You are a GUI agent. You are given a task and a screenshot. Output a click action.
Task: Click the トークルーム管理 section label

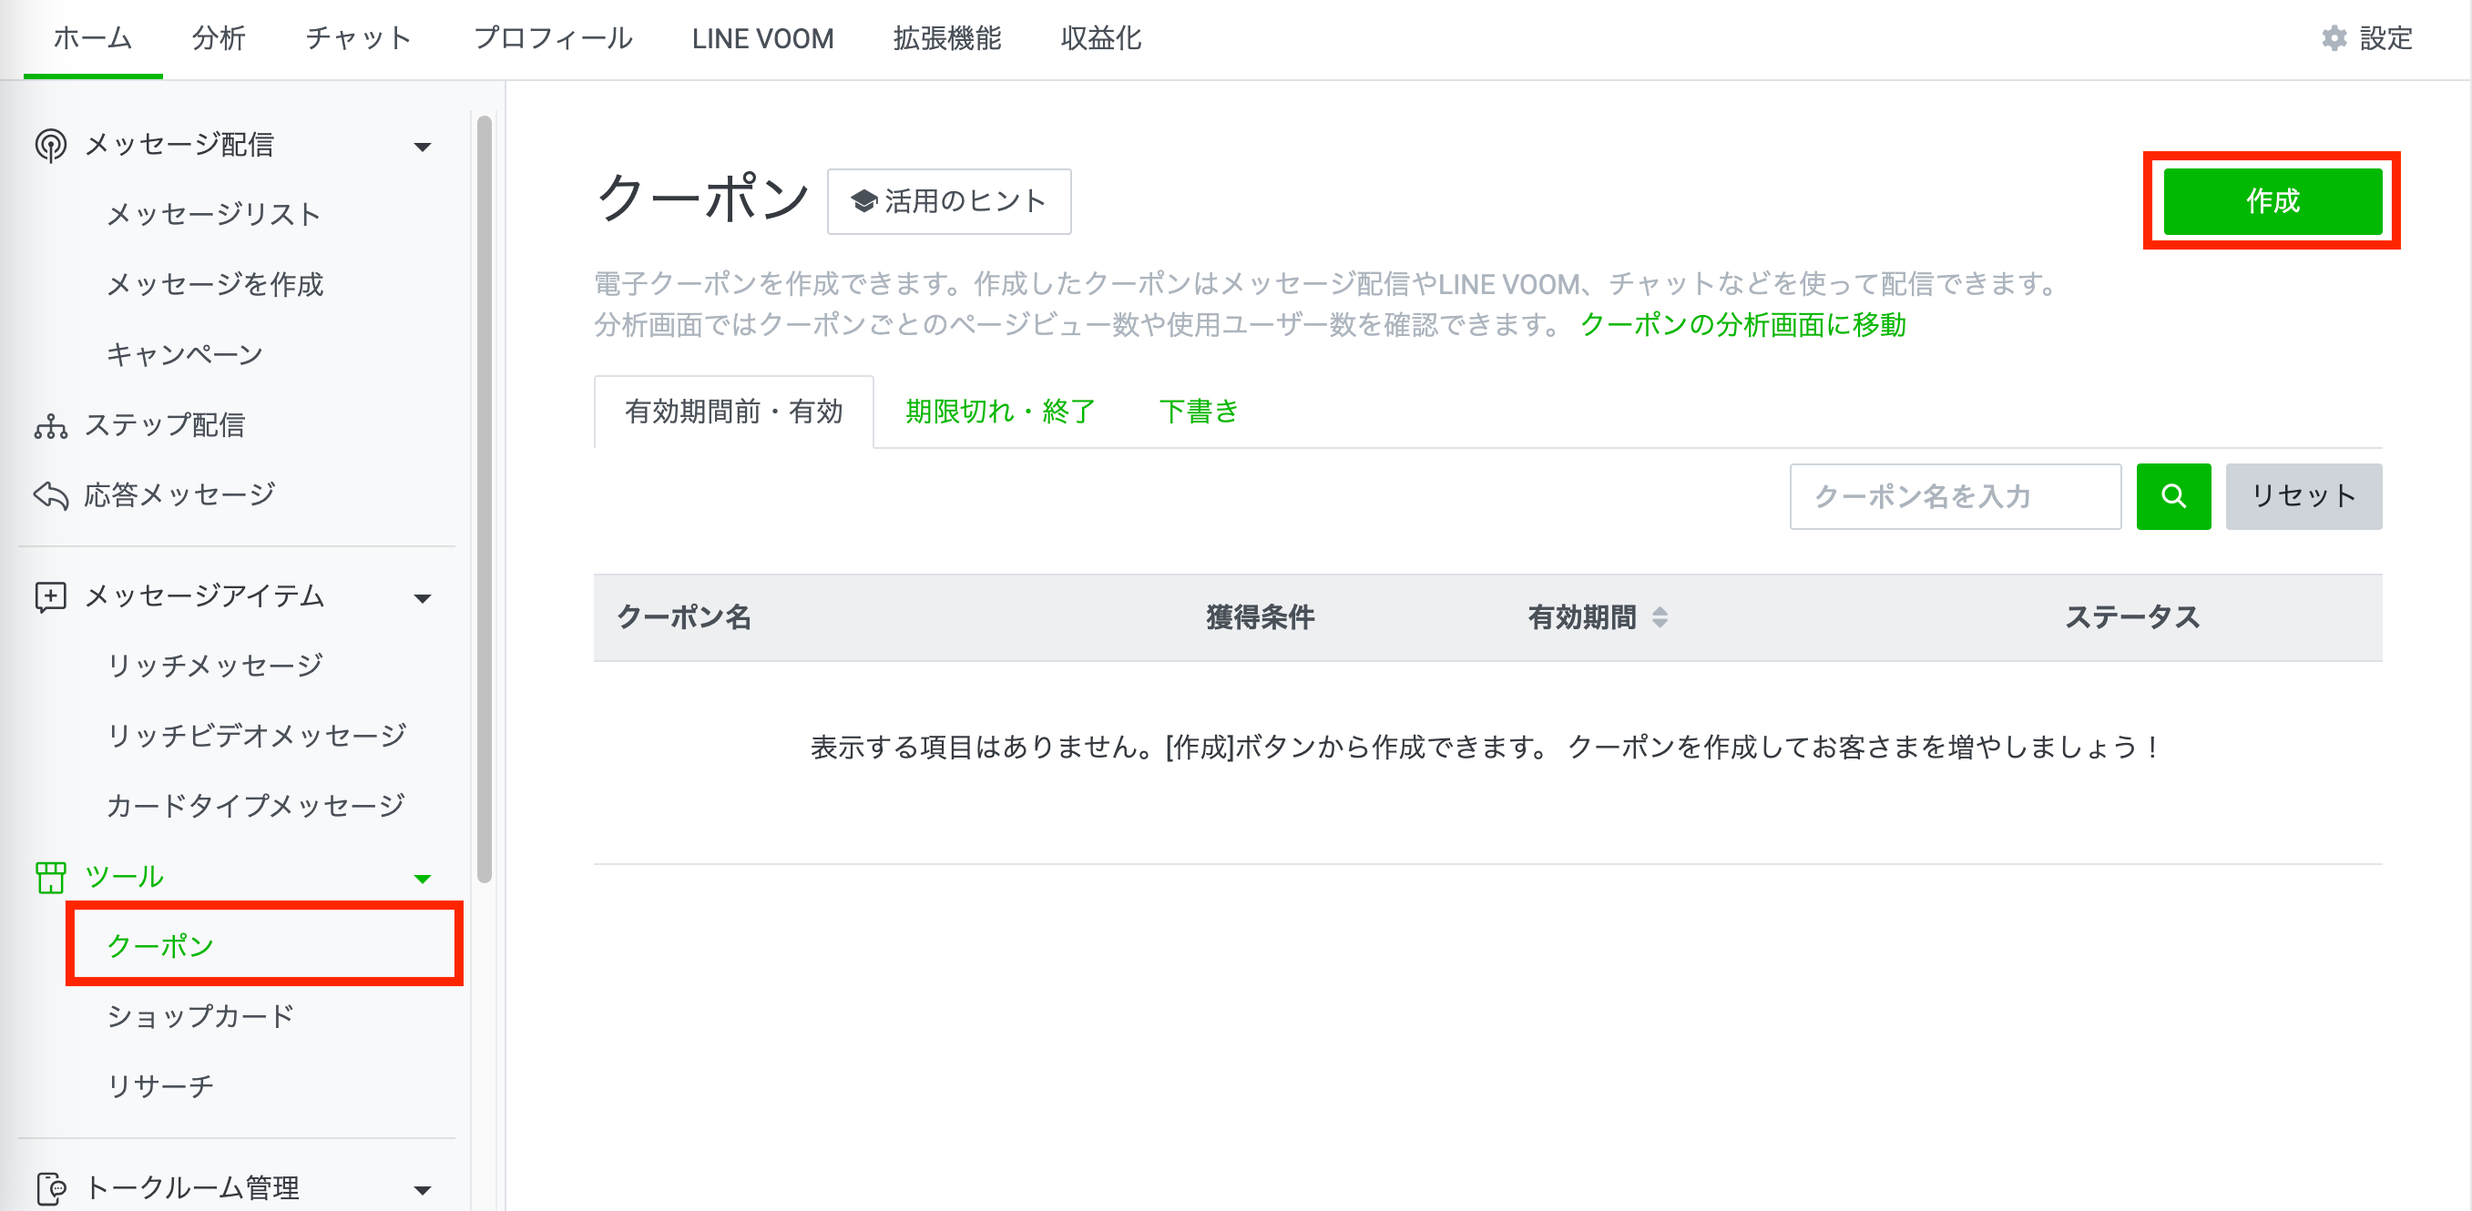tap(192, 1188)
